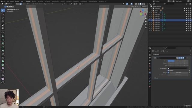192x108 pixels.
Task: Select the Scale tool
Action: [3, 25]
